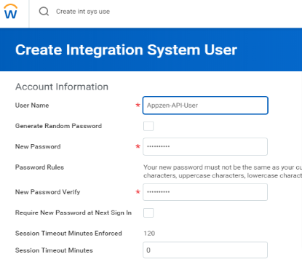
Task: Click the Password Rules label
Action: point(39,167)
